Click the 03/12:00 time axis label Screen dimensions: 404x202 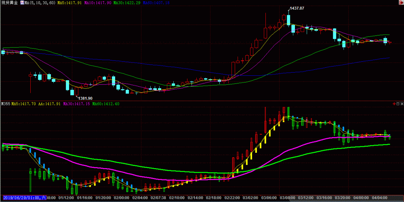tap(306, 198)
